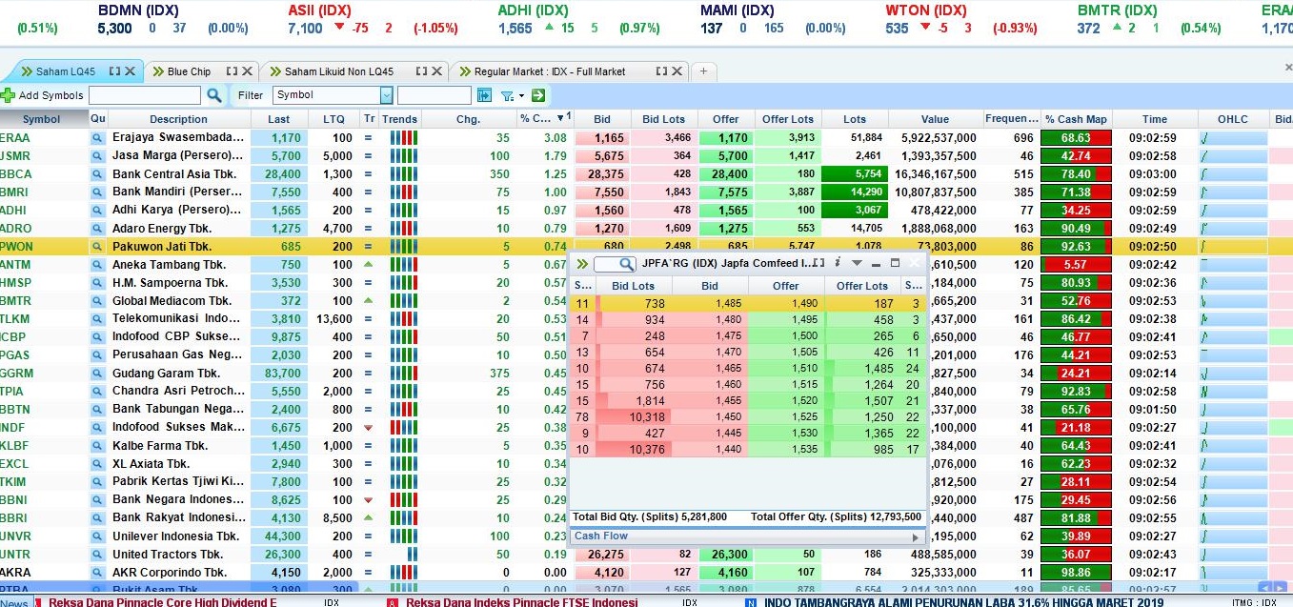Close the Saham Likuid Non LQ45 tab
1293x607 pixels.
(437, 71)
